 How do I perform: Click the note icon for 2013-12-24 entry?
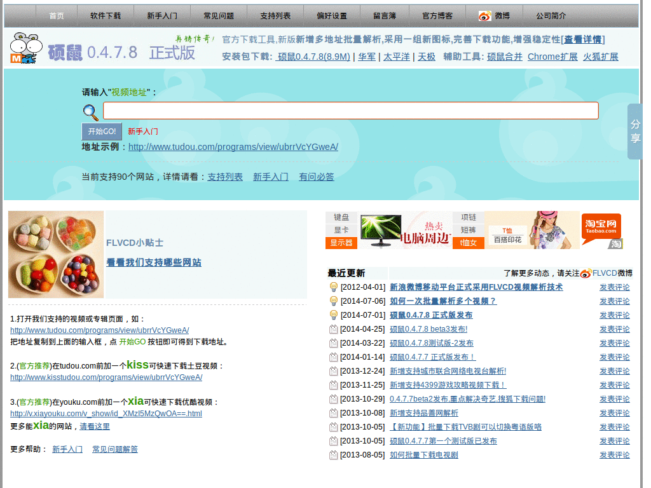[333, 371]
